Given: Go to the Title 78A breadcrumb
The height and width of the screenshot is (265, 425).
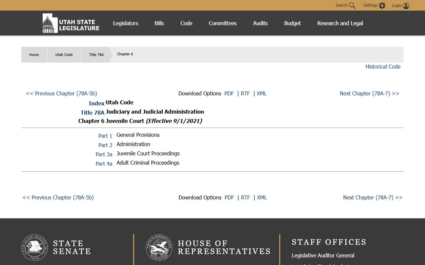Looking at the screenshot, I should point(96,55).
